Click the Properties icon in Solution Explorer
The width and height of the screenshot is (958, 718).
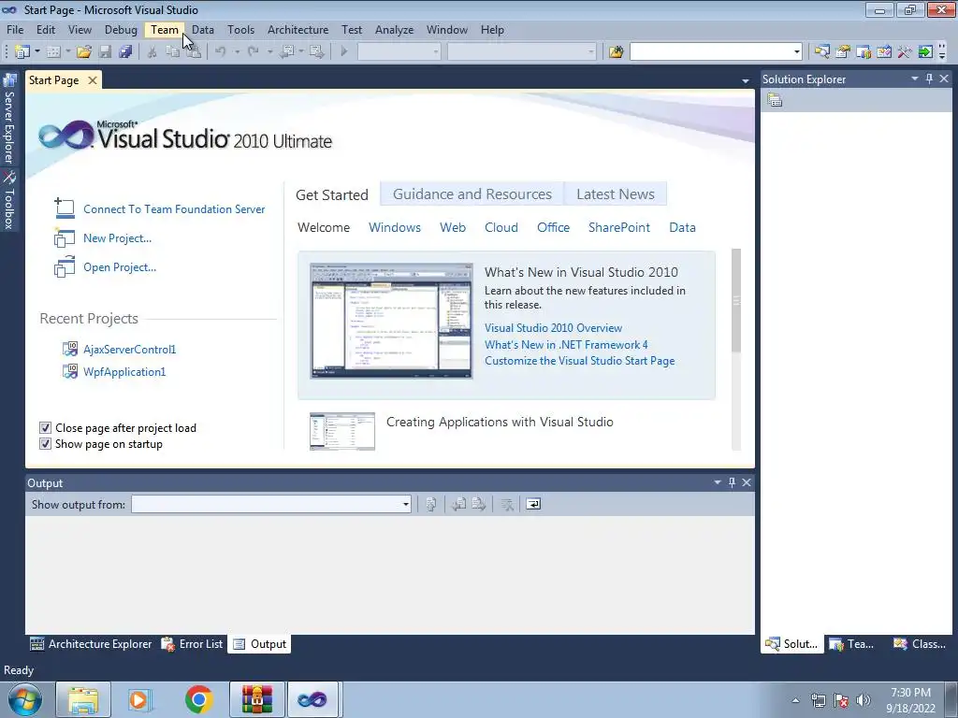[775, 100]
